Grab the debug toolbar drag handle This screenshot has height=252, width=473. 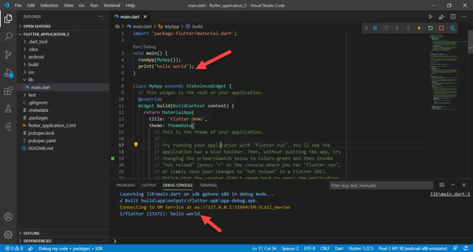point(367,28)
